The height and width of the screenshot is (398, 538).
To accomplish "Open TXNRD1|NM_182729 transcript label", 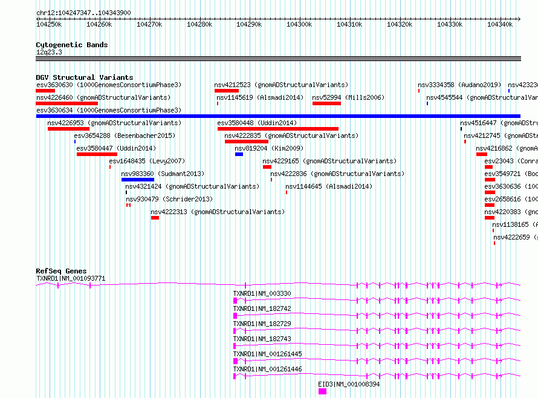I will pyautogui.click(x=262, y=324).
